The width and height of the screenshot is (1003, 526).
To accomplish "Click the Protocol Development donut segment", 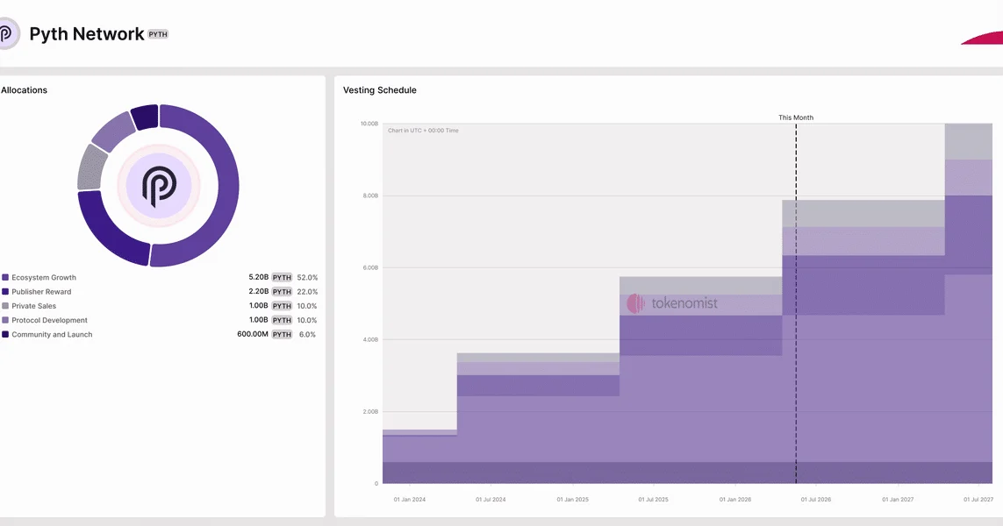I will [x=112, y=131].
